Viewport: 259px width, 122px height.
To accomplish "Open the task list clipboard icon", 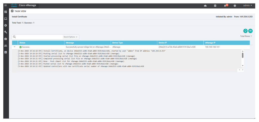I will pos(215,6).
